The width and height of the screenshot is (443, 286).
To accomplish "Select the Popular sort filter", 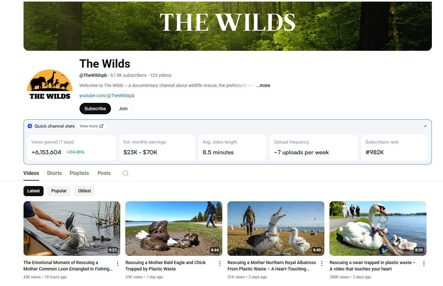I will coord(59,191).
